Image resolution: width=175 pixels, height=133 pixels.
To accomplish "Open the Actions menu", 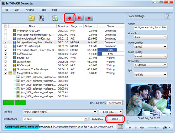I will (x=30, y=10).
